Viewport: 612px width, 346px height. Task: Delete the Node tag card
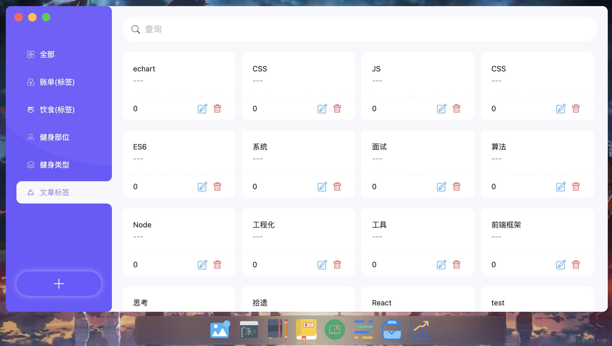click(x=217, y=265)
